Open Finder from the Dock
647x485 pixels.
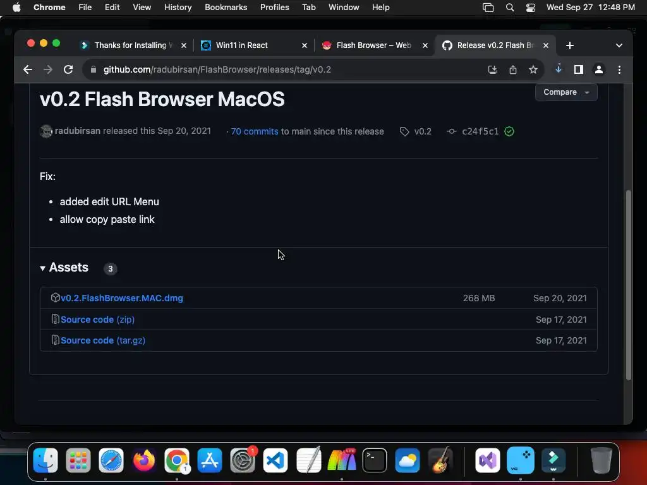[45, 460]
